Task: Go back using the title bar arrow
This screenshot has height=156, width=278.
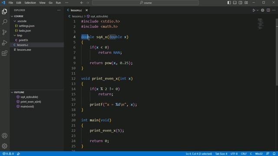Action: (82, 3)
